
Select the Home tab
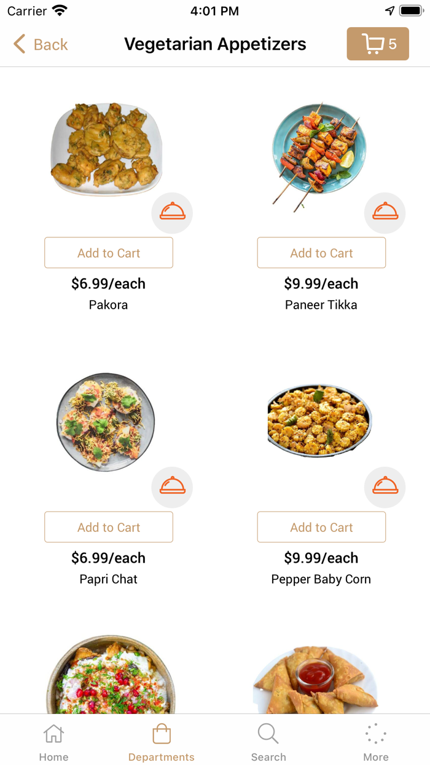(53, 739)
